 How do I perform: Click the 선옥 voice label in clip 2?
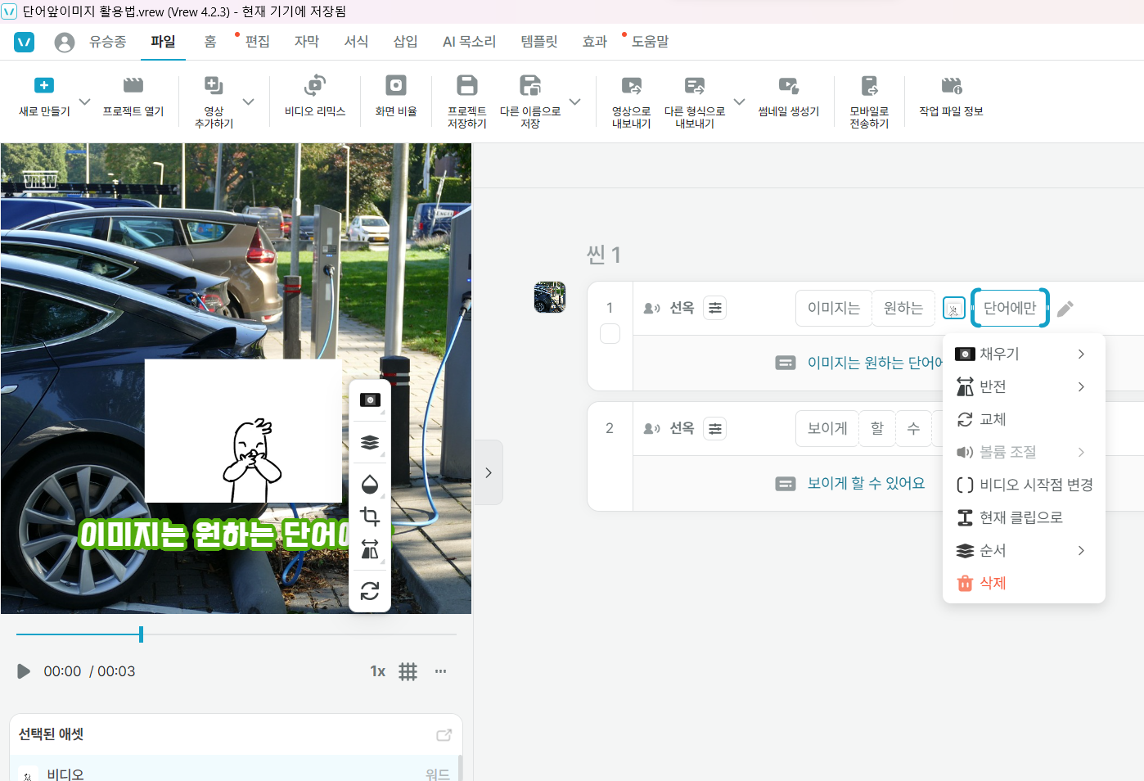coord(682,428)
